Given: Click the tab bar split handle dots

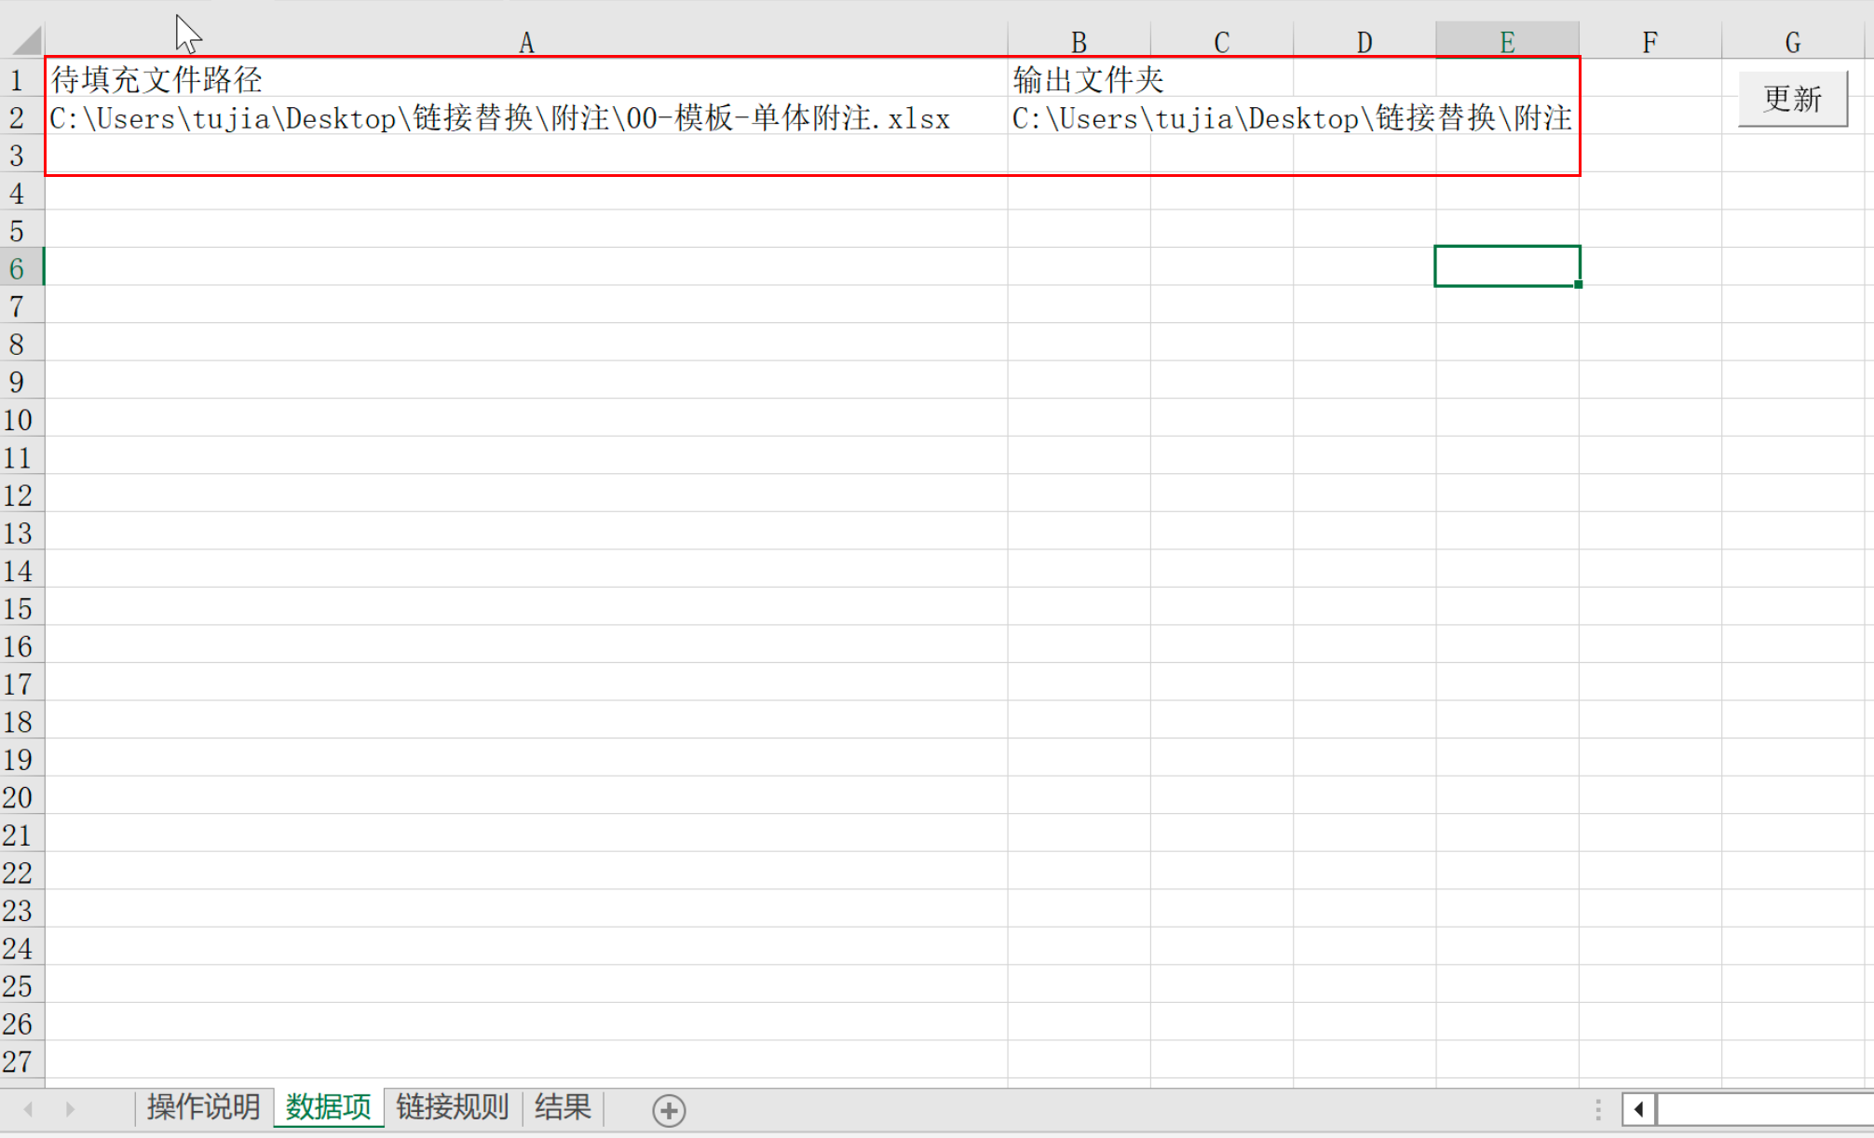Looking at the screenshot, I should pyautogui.click(x=1597, y=1109).
